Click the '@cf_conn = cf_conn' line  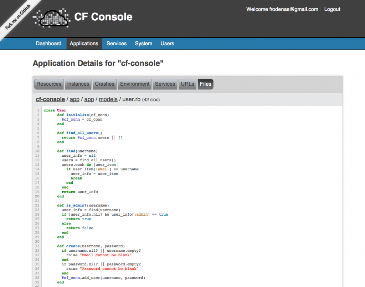[x=82, y=119]
